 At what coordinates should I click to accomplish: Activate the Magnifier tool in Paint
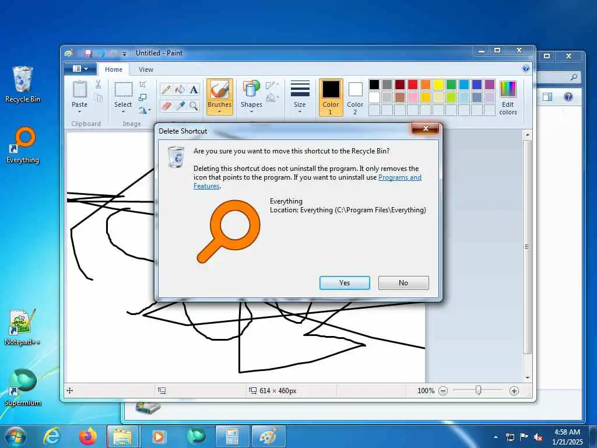[x=194, y=106]
